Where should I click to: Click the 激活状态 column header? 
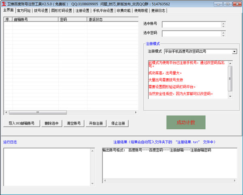[113, 19]
